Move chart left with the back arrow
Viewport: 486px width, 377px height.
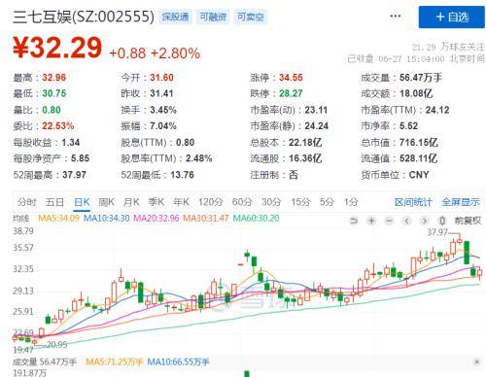tap(407, 221)
